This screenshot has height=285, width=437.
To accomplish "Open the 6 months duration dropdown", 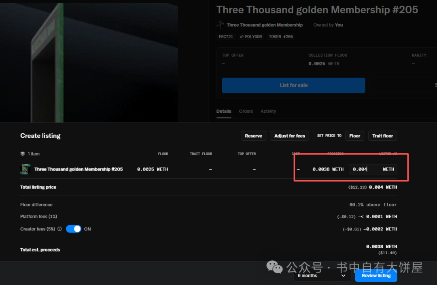I will (x=322, y=276).
